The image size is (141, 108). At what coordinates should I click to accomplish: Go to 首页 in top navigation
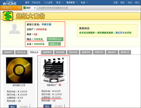point(27,3)
